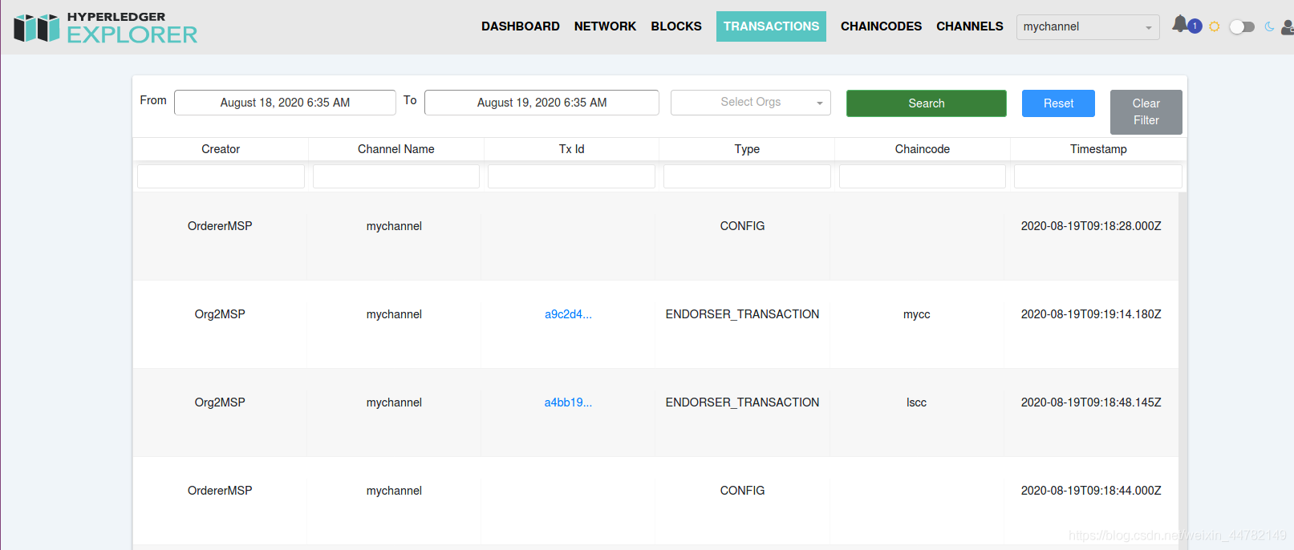1294x550 pixels.
Task: Focus the Channel Name filter box
Action: click(x=396, y=176)
